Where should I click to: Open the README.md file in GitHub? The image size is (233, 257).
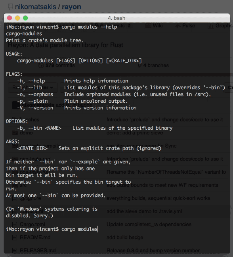pos(35,237)
